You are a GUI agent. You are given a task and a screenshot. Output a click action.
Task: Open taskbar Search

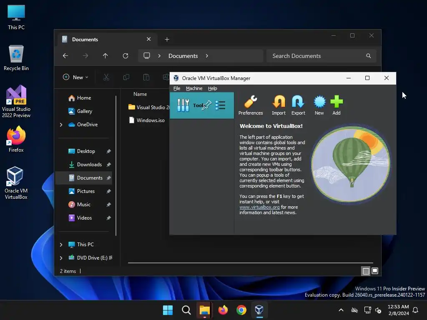(x=186, y=310)
